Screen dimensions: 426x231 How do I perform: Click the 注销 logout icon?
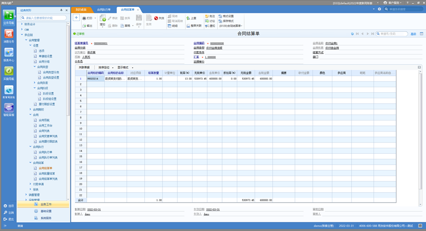(x=5, y=212)
